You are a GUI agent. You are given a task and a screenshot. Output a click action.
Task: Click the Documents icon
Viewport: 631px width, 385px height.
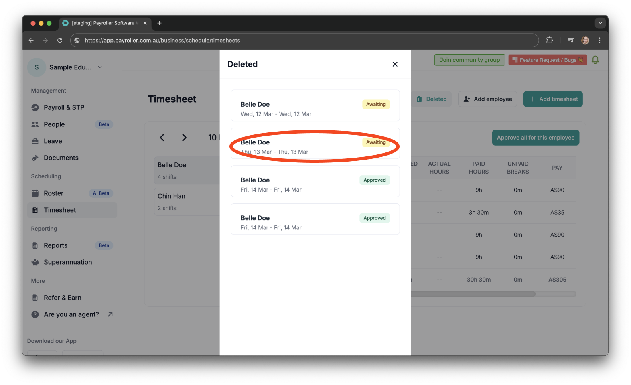(35, 158)
